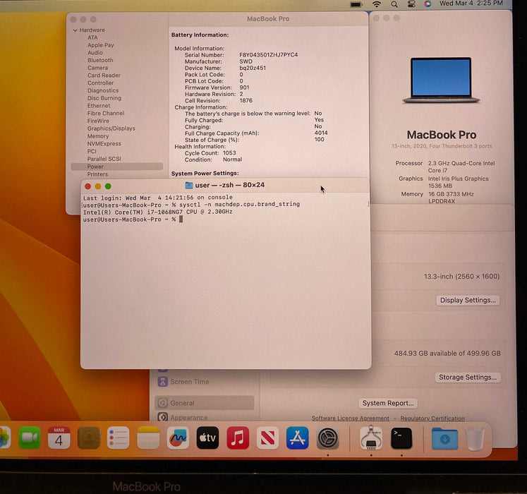527x494 pixels.
Task: Click the Full Charge Capacity value 4014
Action: (x=321, y=133)
